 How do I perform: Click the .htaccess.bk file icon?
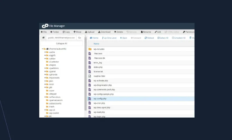click(90, 58)
